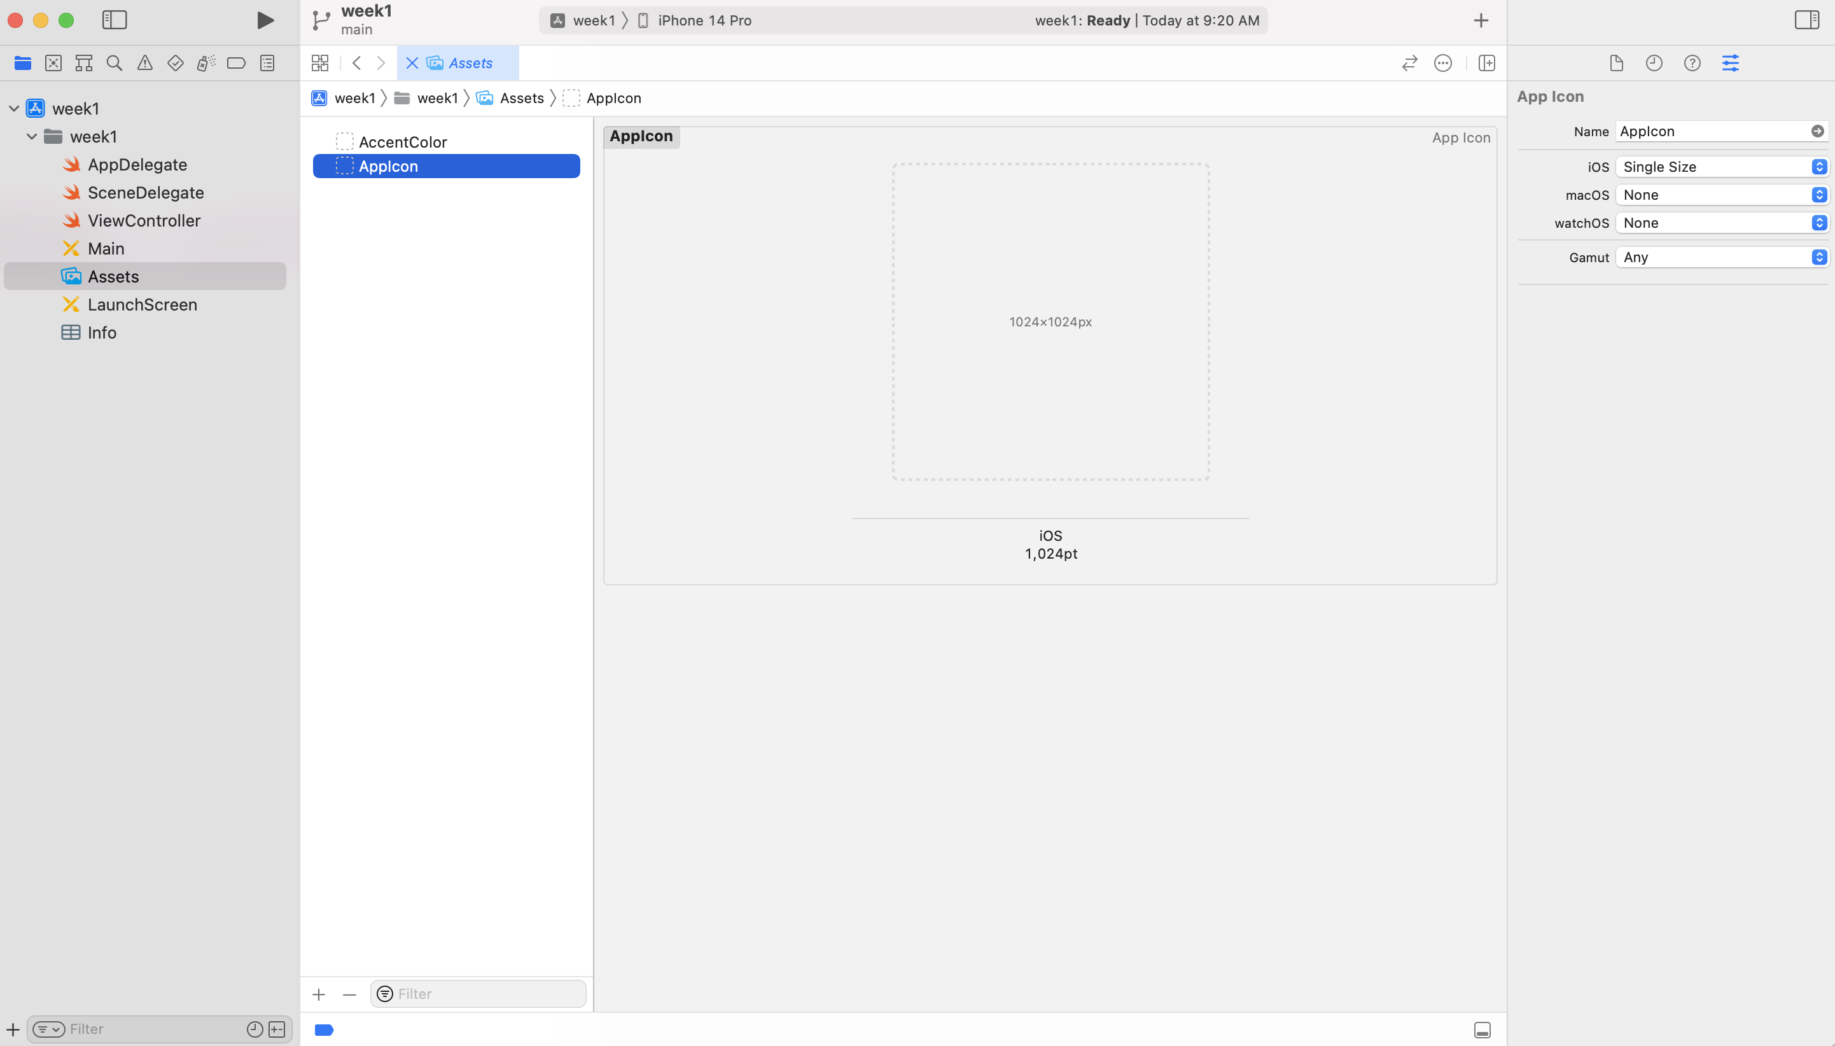The image size is (1835, 1046).
Task: Show Quick Help inspector question mark icon
Action: point(1692,63)
